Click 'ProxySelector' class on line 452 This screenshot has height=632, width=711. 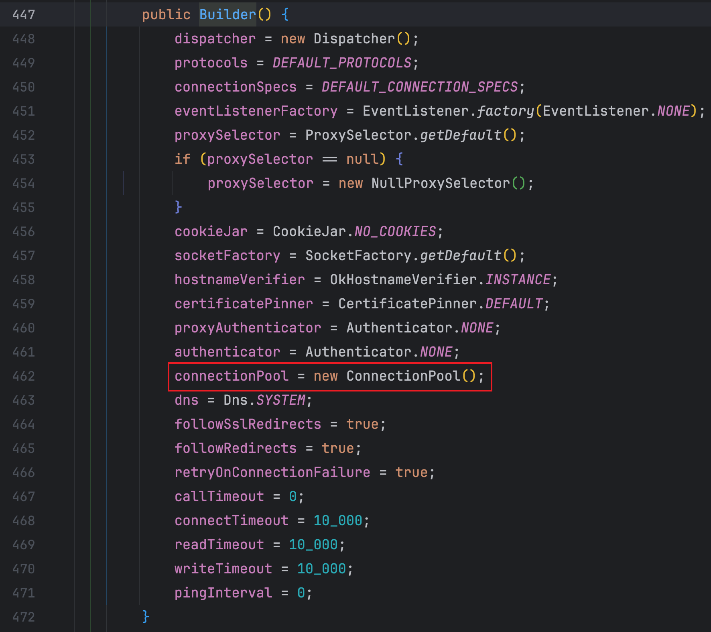[358, 135]
